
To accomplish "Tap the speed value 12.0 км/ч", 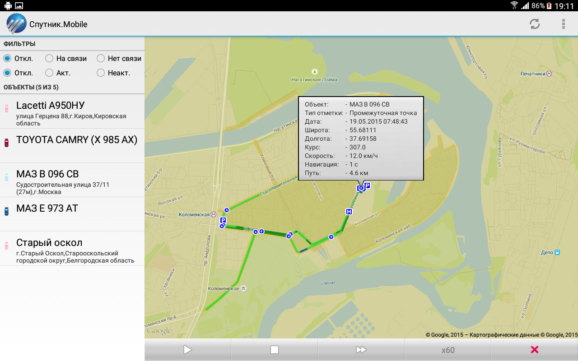I will pyautogui.click(x=364, y=156).
